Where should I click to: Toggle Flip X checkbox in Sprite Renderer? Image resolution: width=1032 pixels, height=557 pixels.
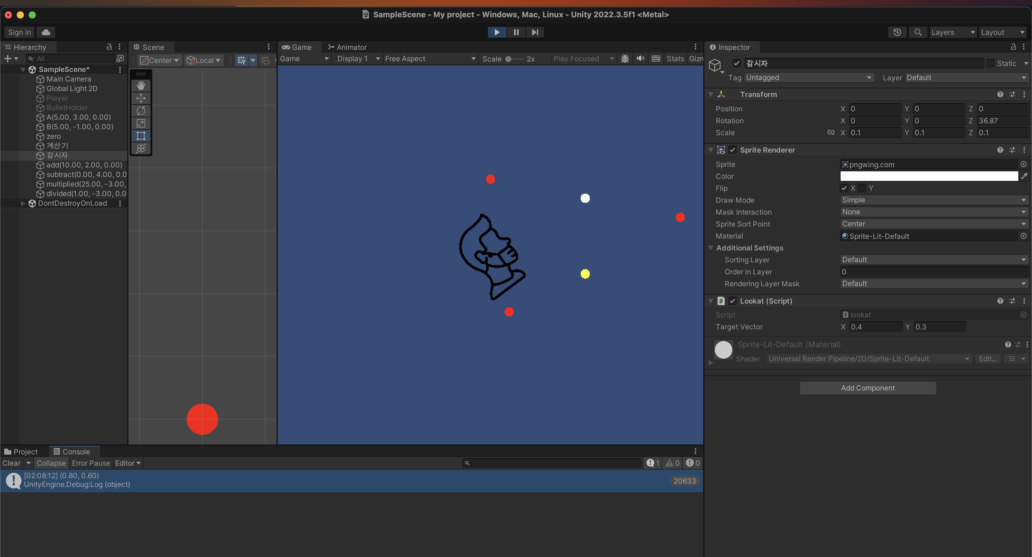click(x=844, y=188)
